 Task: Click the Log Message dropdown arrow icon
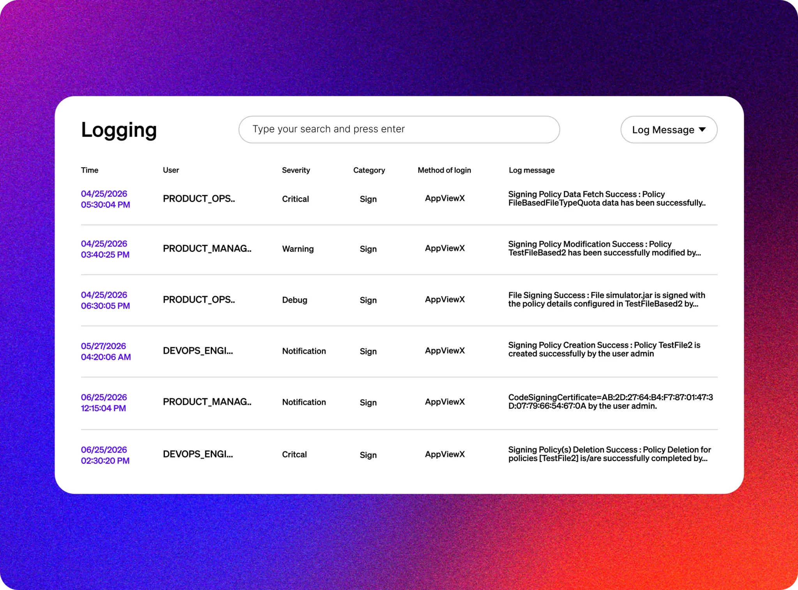pos(702,130)
